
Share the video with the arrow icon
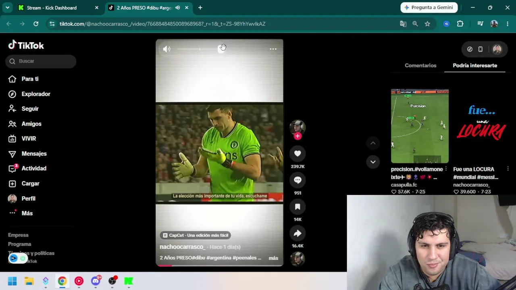point(298,233)
